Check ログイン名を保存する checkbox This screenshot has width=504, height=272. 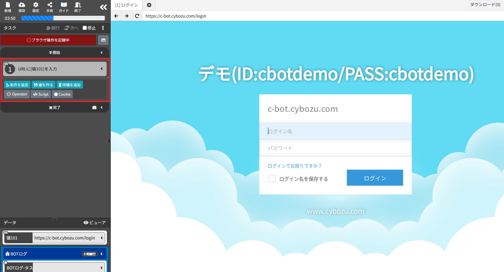[272, 179]
